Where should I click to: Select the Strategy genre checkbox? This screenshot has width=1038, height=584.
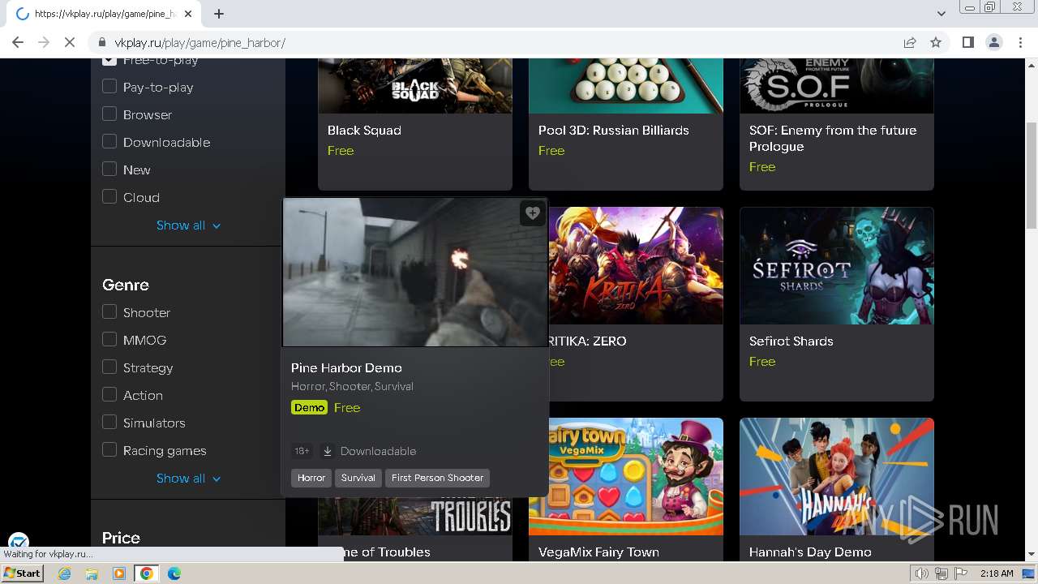pyautogui.click(x=109, y=367)
